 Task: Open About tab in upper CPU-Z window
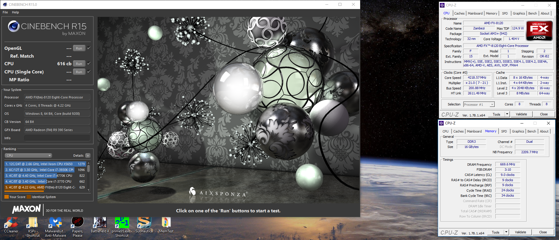pyautogui.click(x=545, y=13)
